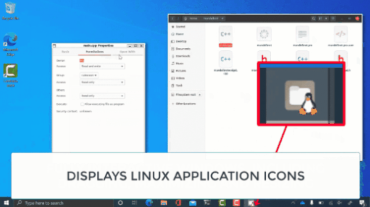Open Others Access Read-only dropdown
Image resolution: width=370 pixels, height=207 pixels.
102,96
